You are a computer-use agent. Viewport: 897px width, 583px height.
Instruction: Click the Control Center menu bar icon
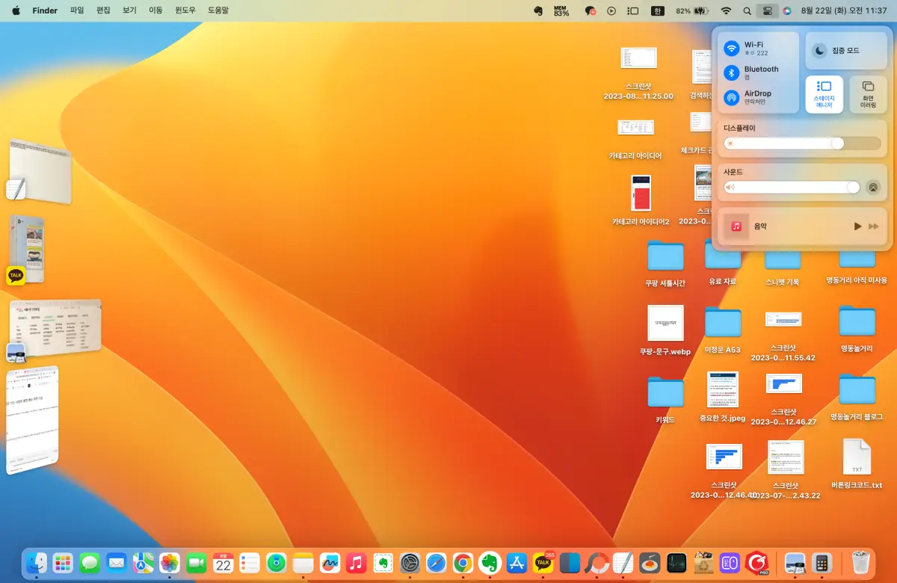767,11
